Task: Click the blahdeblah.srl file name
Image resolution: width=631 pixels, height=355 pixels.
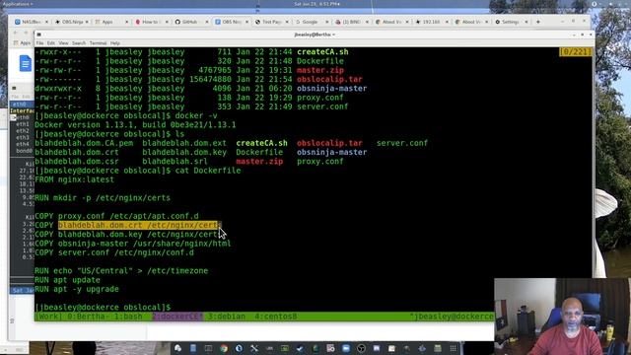Action: tap(175, 162)
